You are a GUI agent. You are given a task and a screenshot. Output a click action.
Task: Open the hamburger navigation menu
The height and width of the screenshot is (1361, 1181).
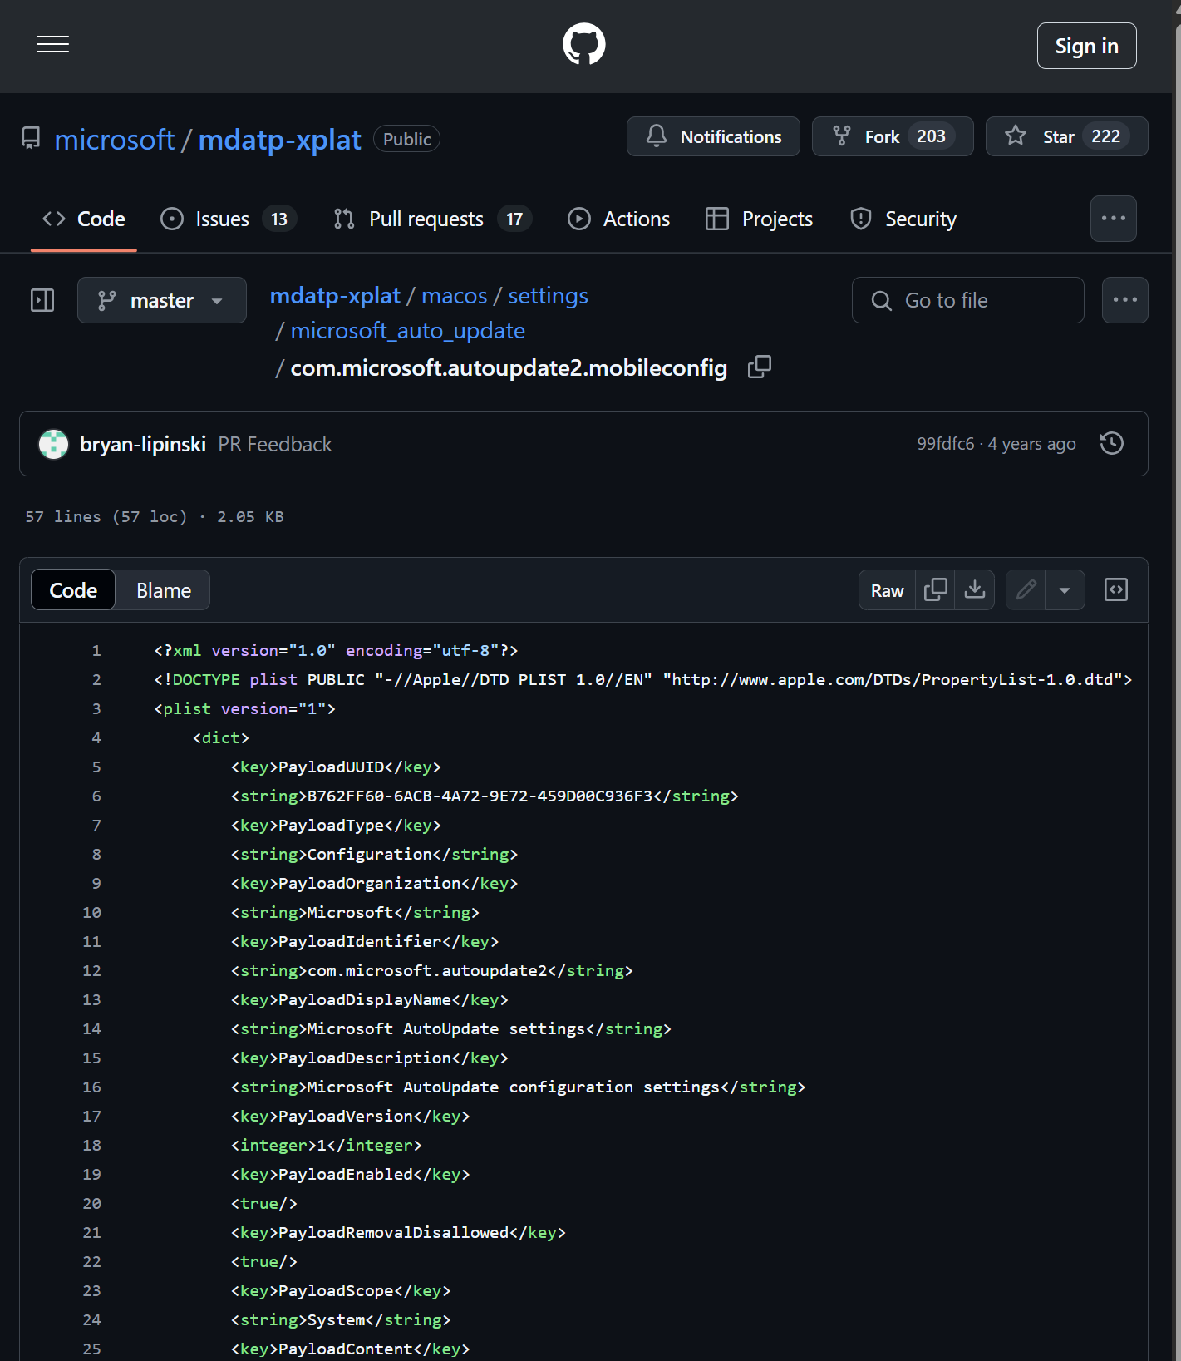coord(52,45)
